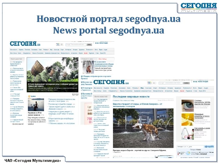Expand Регионы dropdown on the homepage menu
Viewport: 219px width, 164px height.
click(46, 50)
